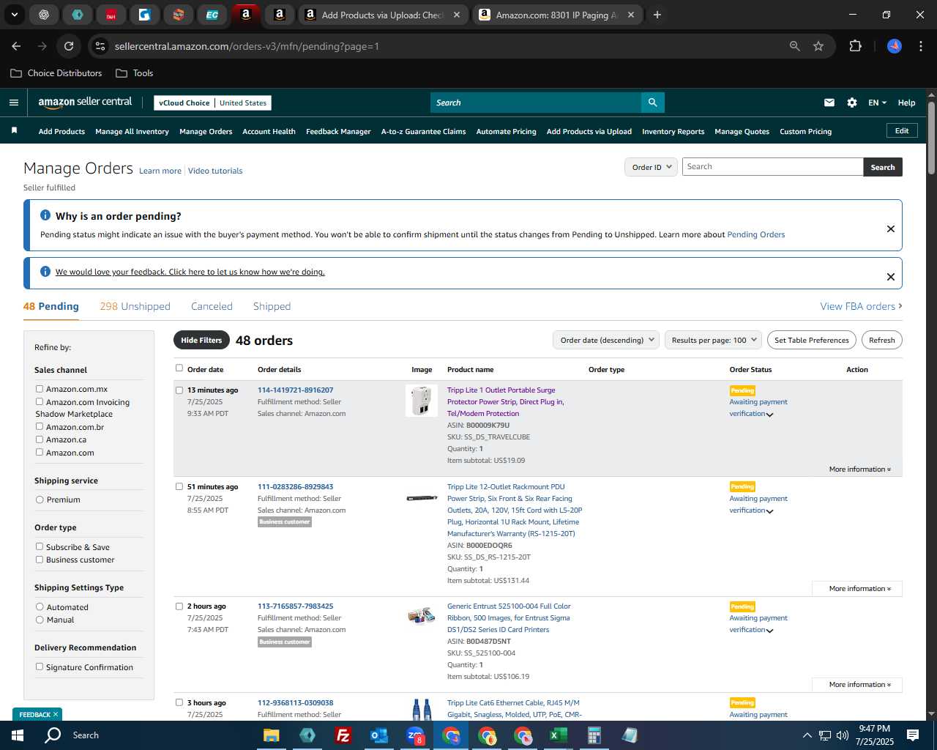Tick the select-all orders checkbox
Screen dimensions: 937x750
pyautogui.click(x=179, y=368)
